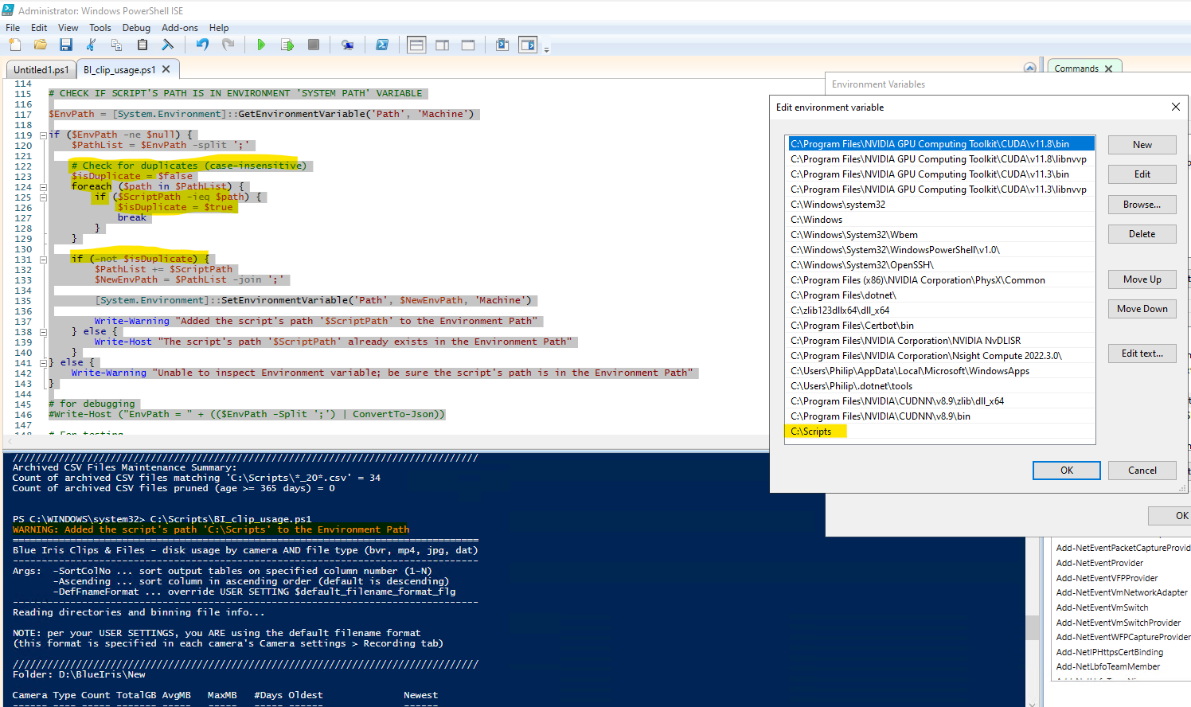Viewport: 1191px width, 707px height.
Task: Click the Copy icon in toolbar
Action: [x=116, y=45]
